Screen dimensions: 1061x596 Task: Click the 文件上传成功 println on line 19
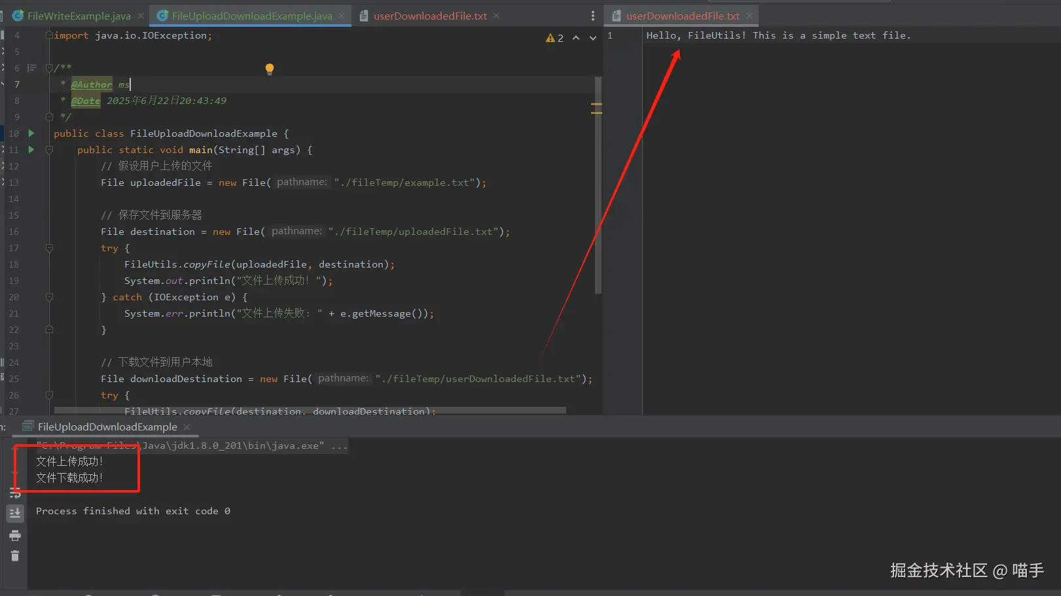[x=228, y=281]
